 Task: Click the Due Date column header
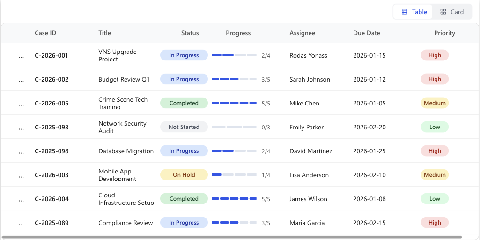pos(366,33)
